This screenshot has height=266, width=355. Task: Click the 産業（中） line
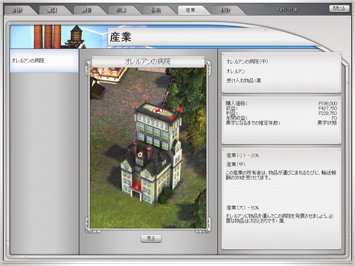pyautogui.click(x=236, y=165)
